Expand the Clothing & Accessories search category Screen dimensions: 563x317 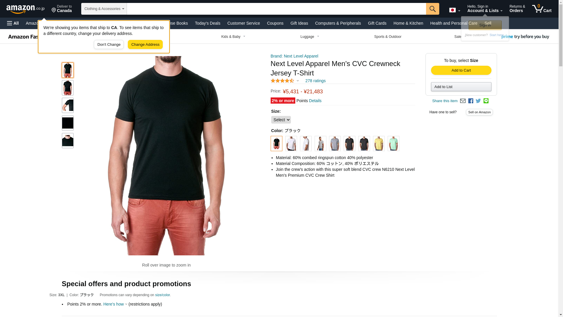point(104,9)
